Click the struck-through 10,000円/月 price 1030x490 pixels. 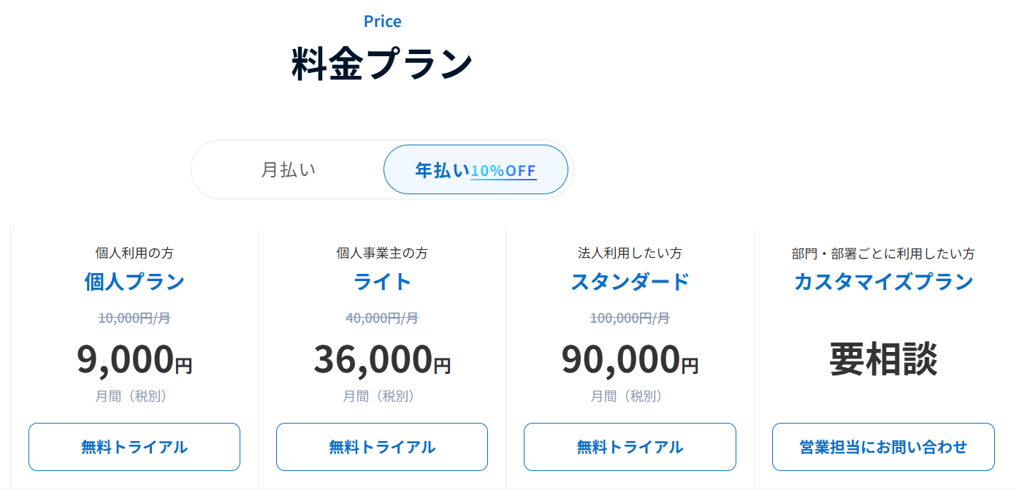[134, 318]
